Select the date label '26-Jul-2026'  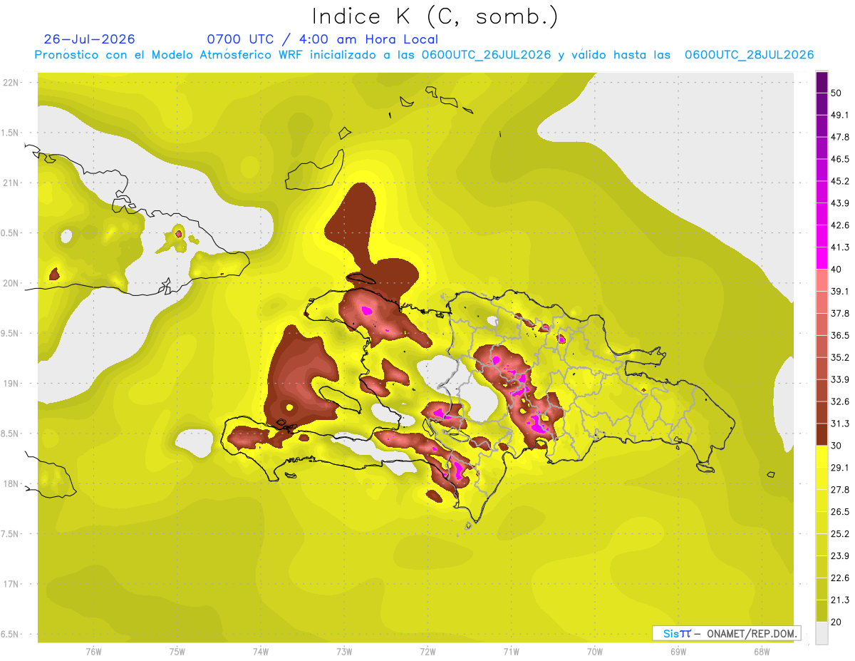tap(90, 39)
